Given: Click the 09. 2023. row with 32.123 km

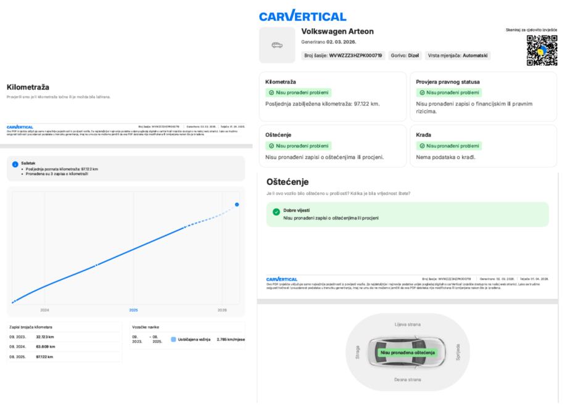Looking at the screenshot, I should [x=64, y=337].
